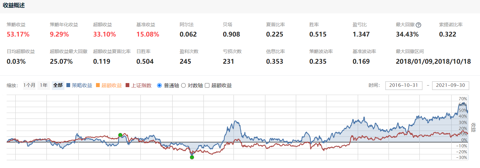The image size is (480, 168).
Task: Click the 收益概述 section header
Action: click(14, 6)
